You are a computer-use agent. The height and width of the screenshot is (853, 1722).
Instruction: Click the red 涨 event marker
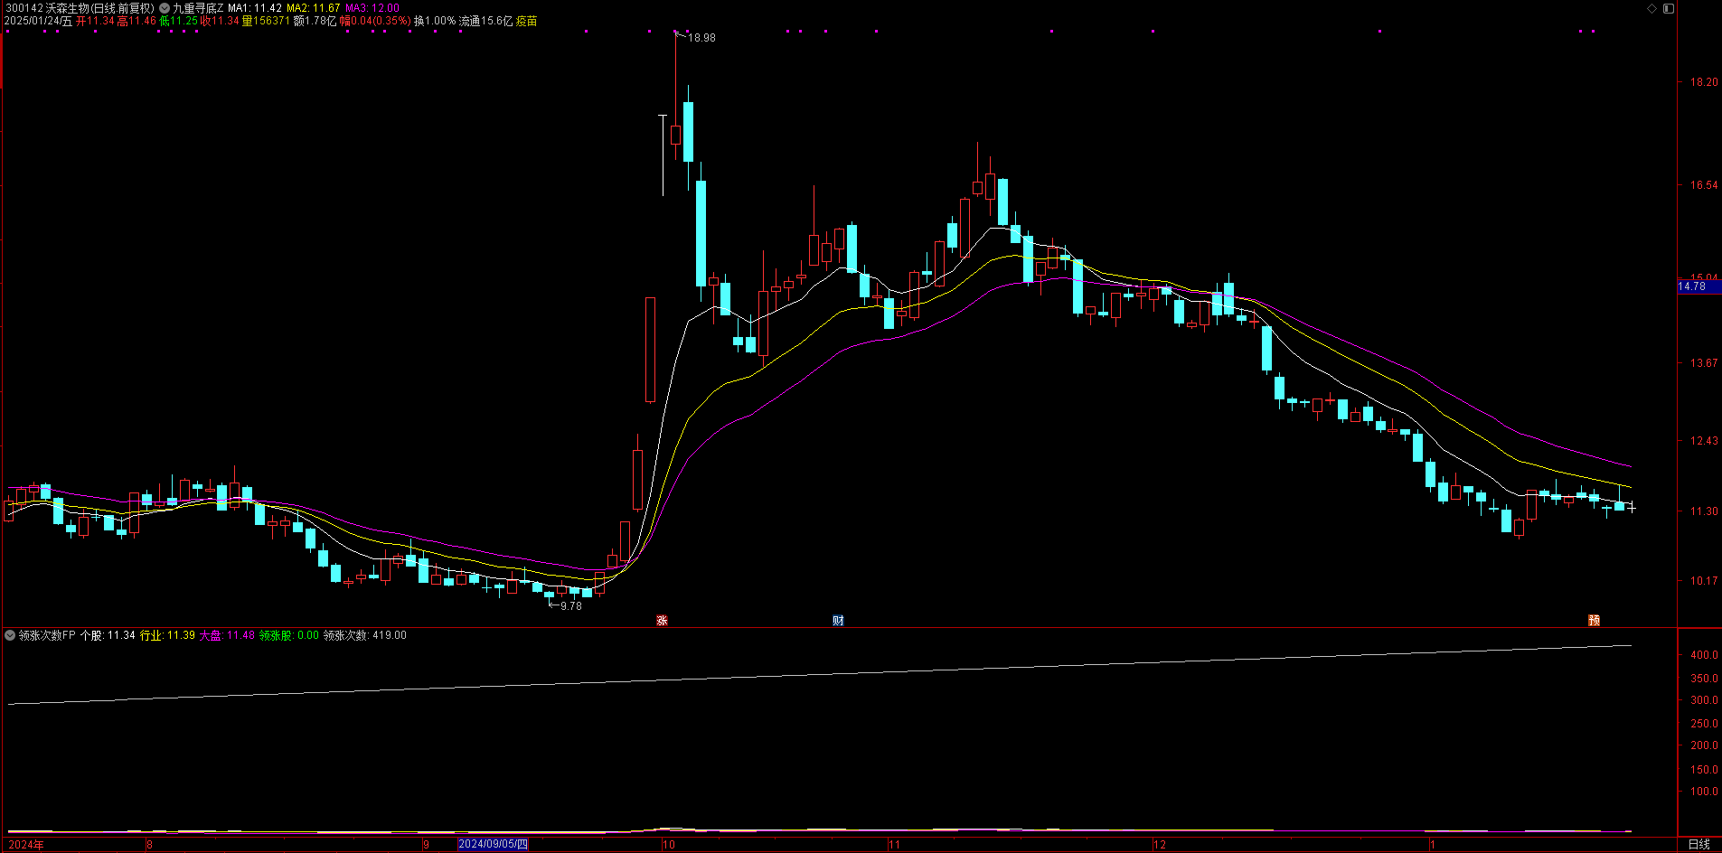(x=662, y=621)
